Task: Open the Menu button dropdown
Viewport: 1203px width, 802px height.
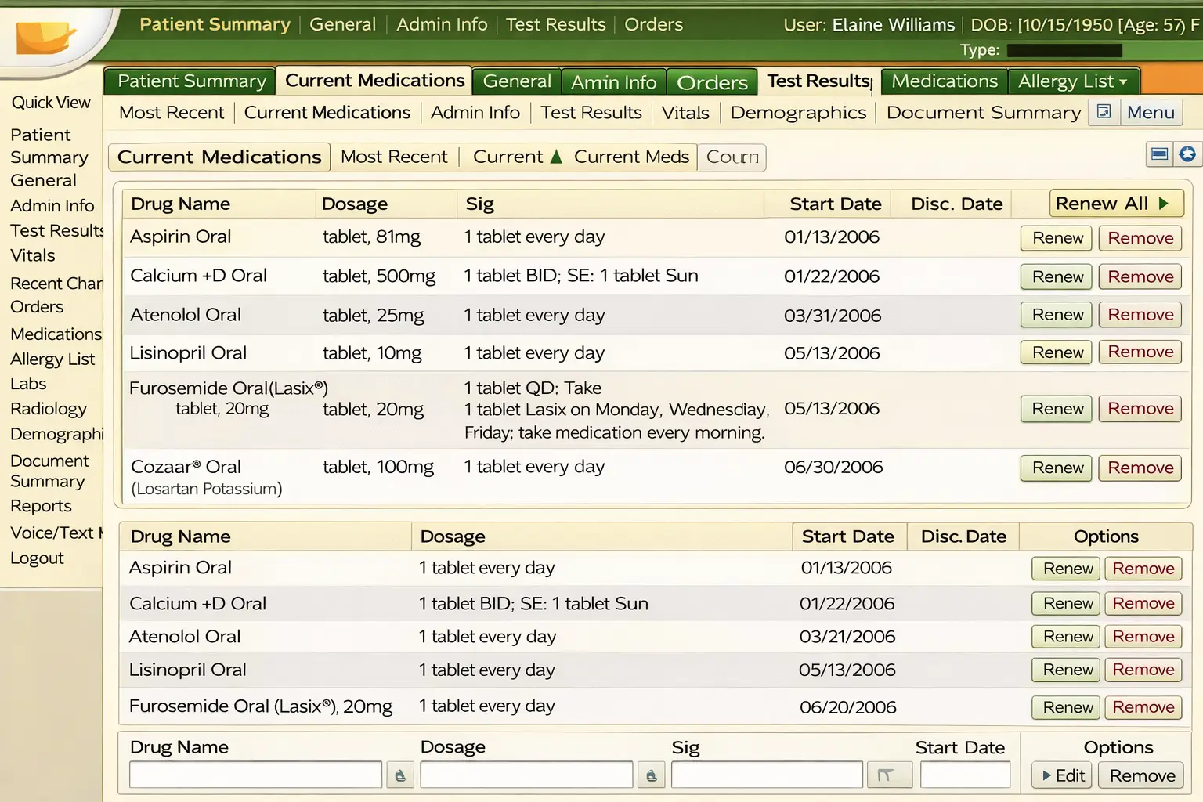Action: [1151, 112]
